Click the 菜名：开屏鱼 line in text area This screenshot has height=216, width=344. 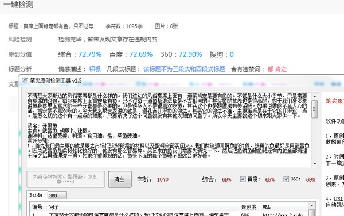pos(42,126)
